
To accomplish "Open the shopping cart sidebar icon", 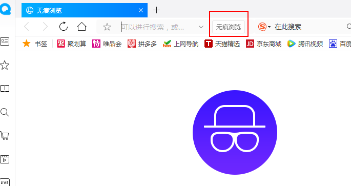I will [5, 136].
